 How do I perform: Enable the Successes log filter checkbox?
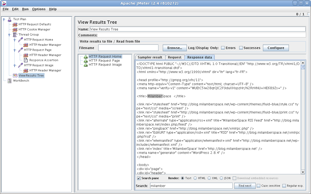(x=241, y=48)
